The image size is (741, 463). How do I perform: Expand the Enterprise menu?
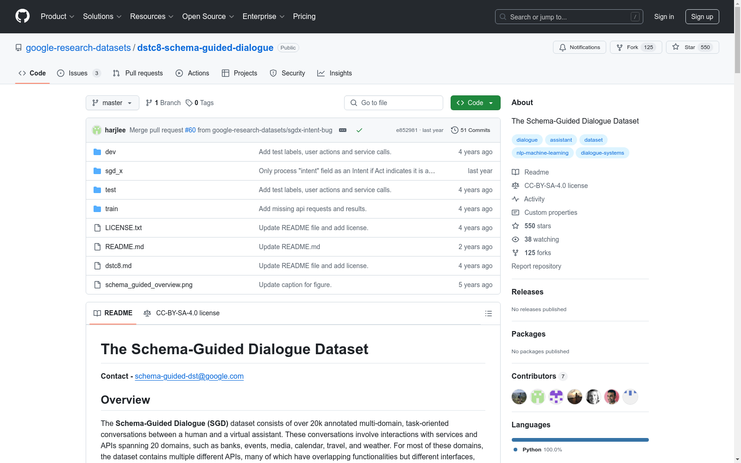[x=264, y=16]
